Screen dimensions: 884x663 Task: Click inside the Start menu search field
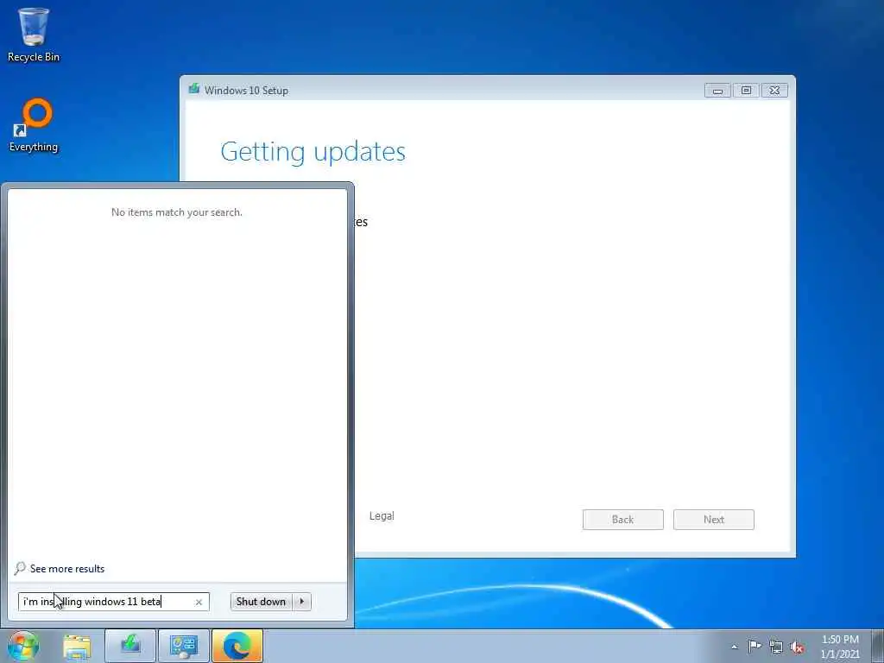(114, 602)
